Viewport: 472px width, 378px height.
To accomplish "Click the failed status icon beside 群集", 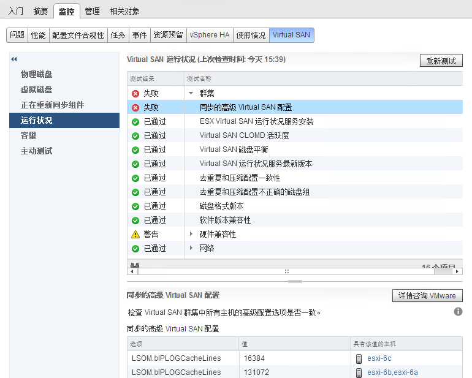I will 135,94.
